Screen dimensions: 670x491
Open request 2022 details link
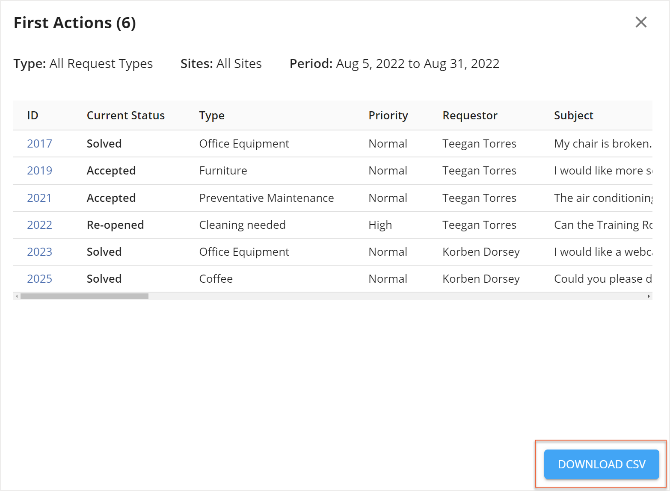[39, 225]
